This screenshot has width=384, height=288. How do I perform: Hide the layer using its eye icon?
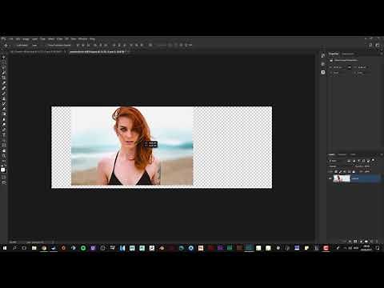(330, 178)
